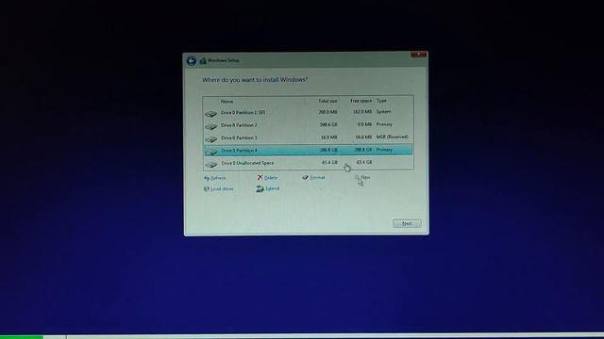Click the Extend partition icon
This screenshot has width=604, height=339.
click(x=260, y=188)
